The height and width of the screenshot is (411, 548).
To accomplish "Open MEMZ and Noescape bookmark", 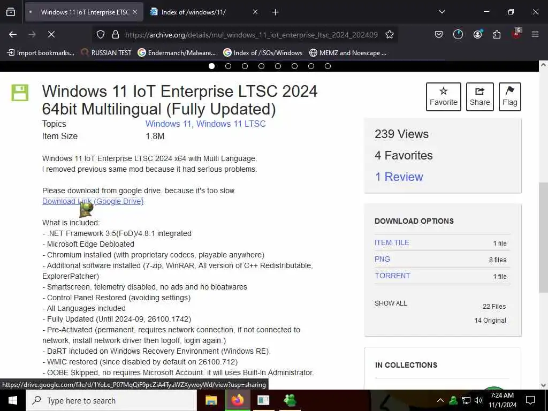I will 348,53.
